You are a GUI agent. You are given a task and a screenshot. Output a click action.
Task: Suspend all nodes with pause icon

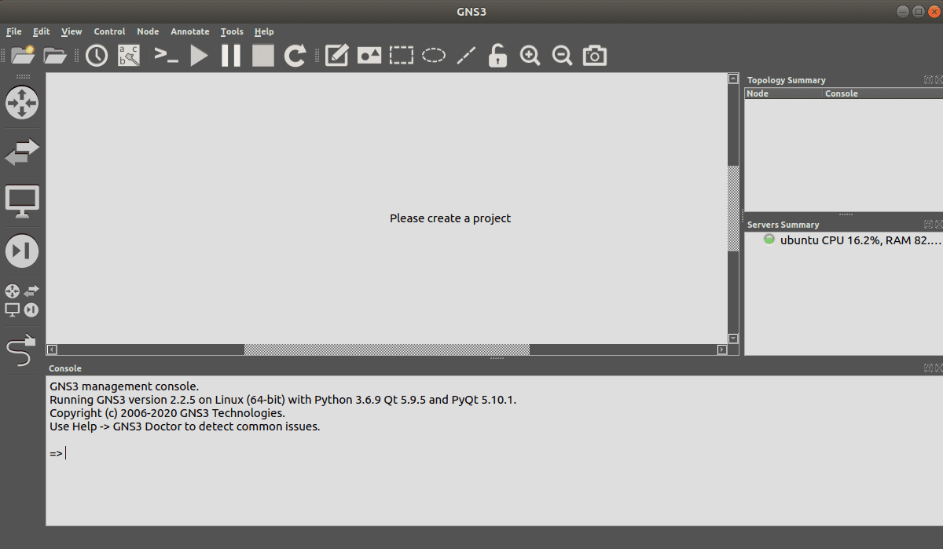231,56
